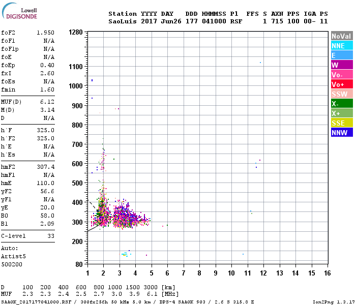Image resolution: width=356 pixels, height=305 pixels.
Task: Click the 5 MHz frequency axis label
Action: coord(152,273)
